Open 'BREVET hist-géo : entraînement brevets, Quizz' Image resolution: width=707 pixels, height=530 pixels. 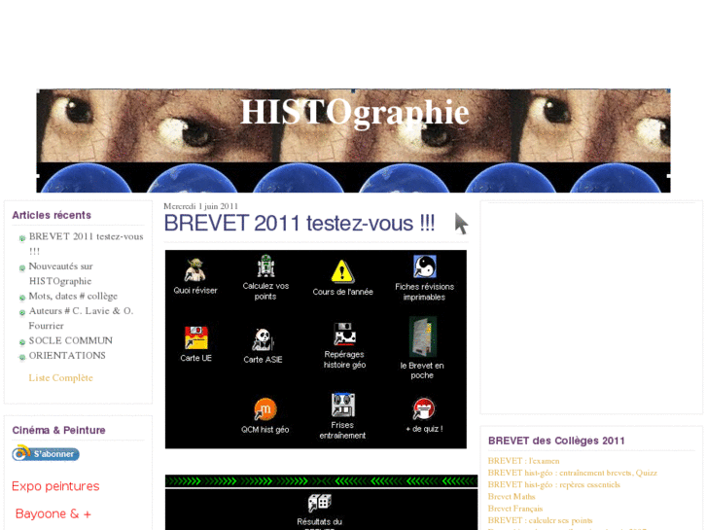[572, 473]
